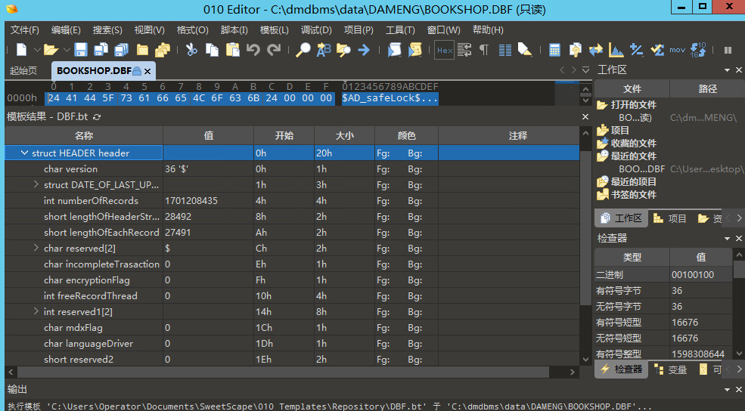This screenshot has width=745, height=411.
Task: Click the base converter 10/16 icon
Action: 698,49
